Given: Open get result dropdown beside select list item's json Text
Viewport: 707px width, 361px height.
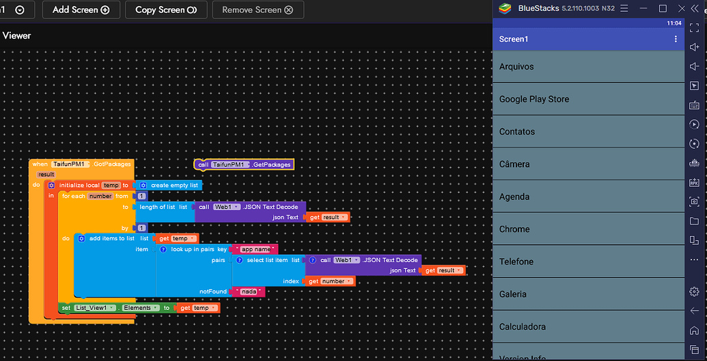Looking at the screenshot, I should pyautogui.click(x=450, y=270).
